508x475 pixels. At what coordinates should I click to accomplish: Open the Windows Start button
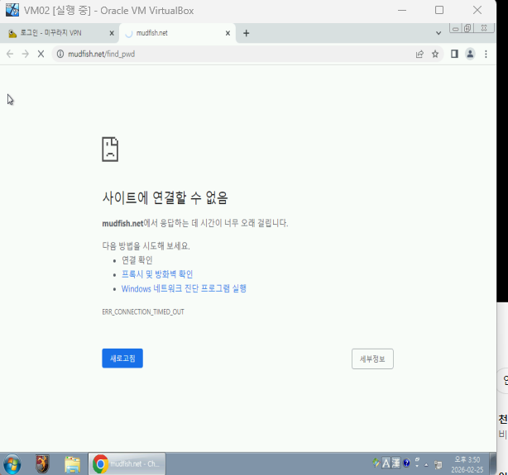(x=12, y=463)
